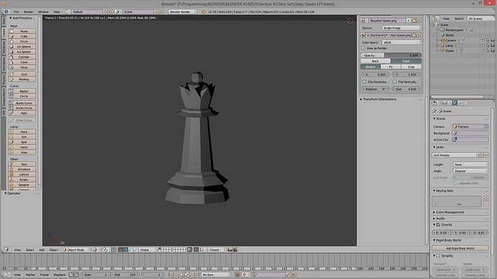Image resolution: width=497 pixels, height=279 pixels.
Task: Open the Color Space sRGB dropdown
Action: [x=402, y=42]
